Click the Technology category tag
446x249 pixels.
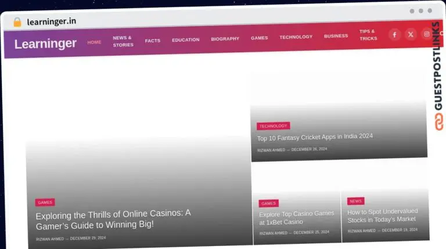pyautogui.click(x=273, y=126)
